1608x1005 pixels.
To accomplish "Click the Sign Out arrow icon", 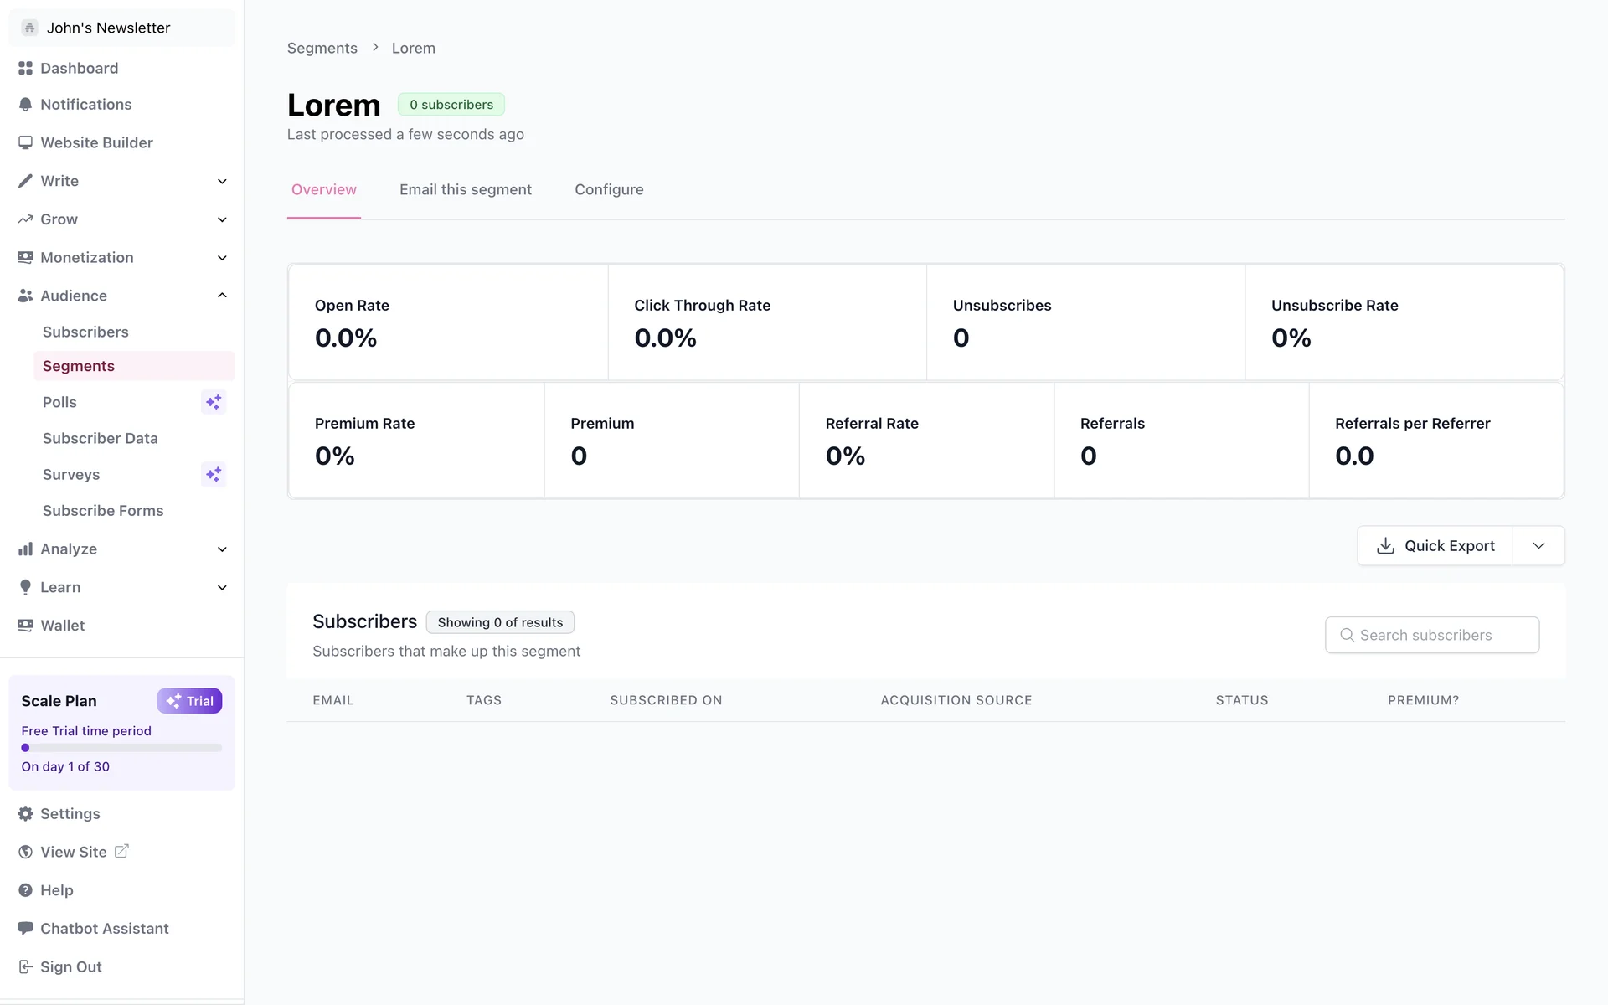I will point(25,966).
